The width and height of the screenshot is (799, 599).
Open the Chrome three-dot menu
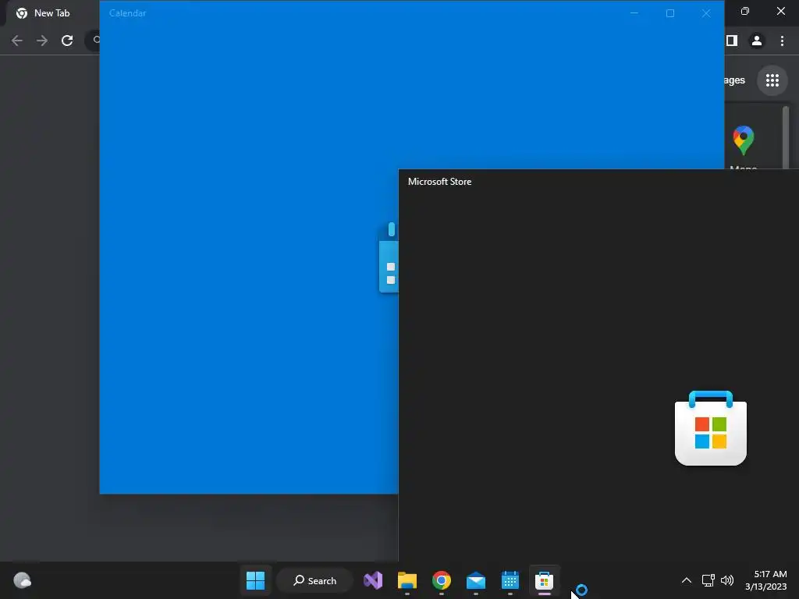[x=782, y=41]
